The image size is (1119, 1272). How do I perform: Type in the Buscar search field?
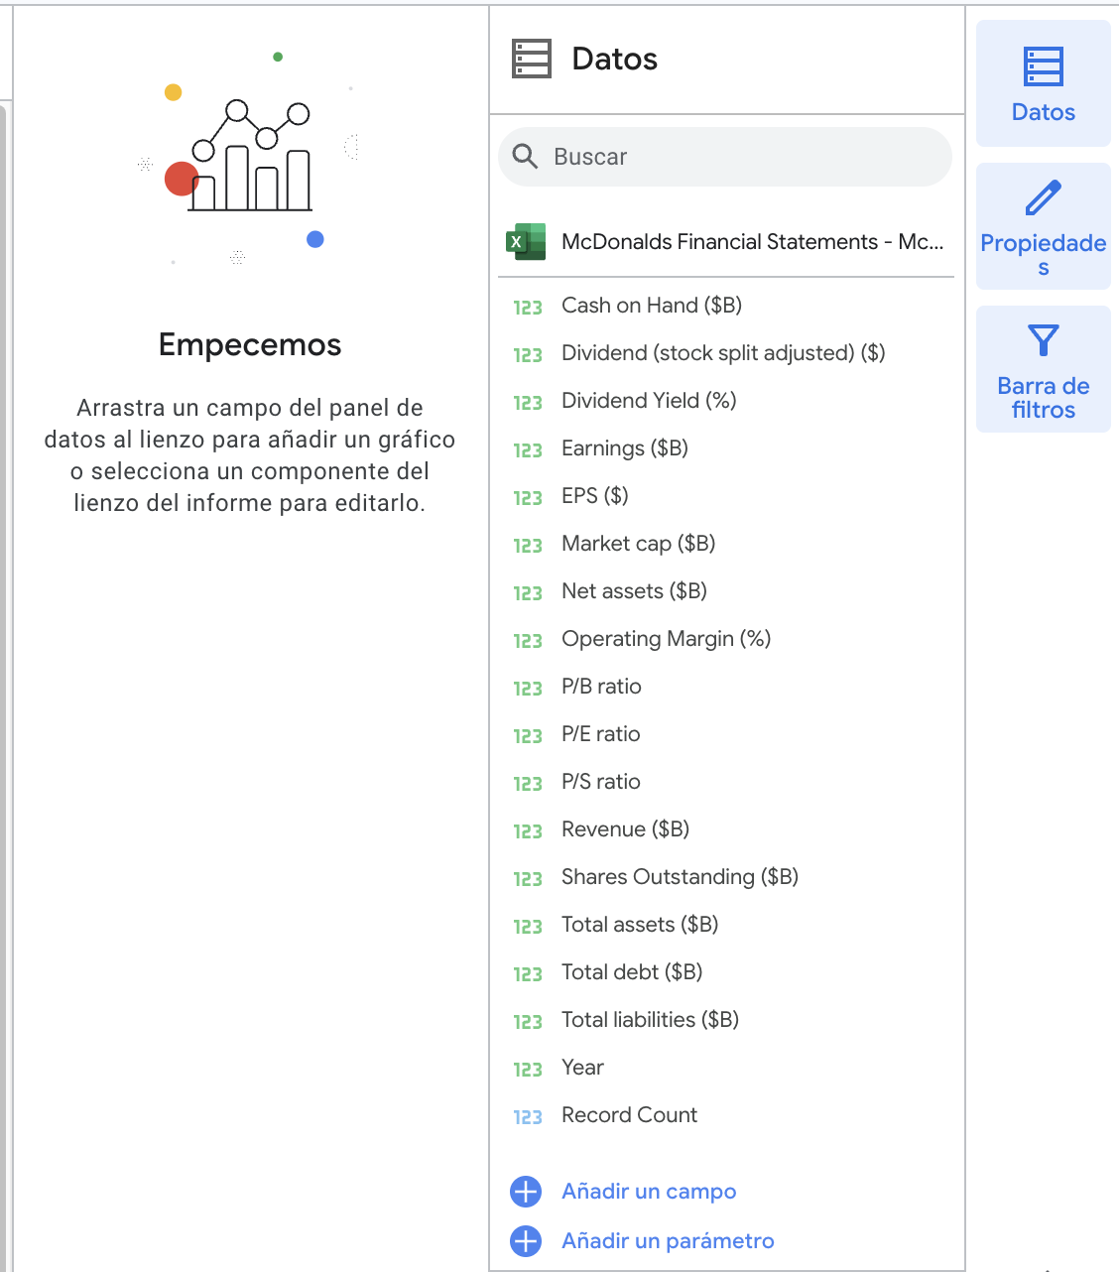click(734, 157)
